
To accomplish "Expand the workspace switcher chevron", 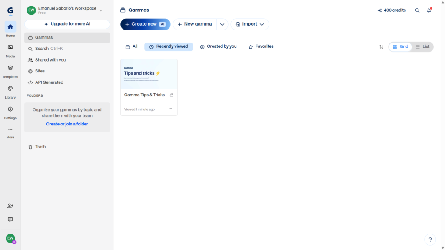I will click(x=100, y=10).
